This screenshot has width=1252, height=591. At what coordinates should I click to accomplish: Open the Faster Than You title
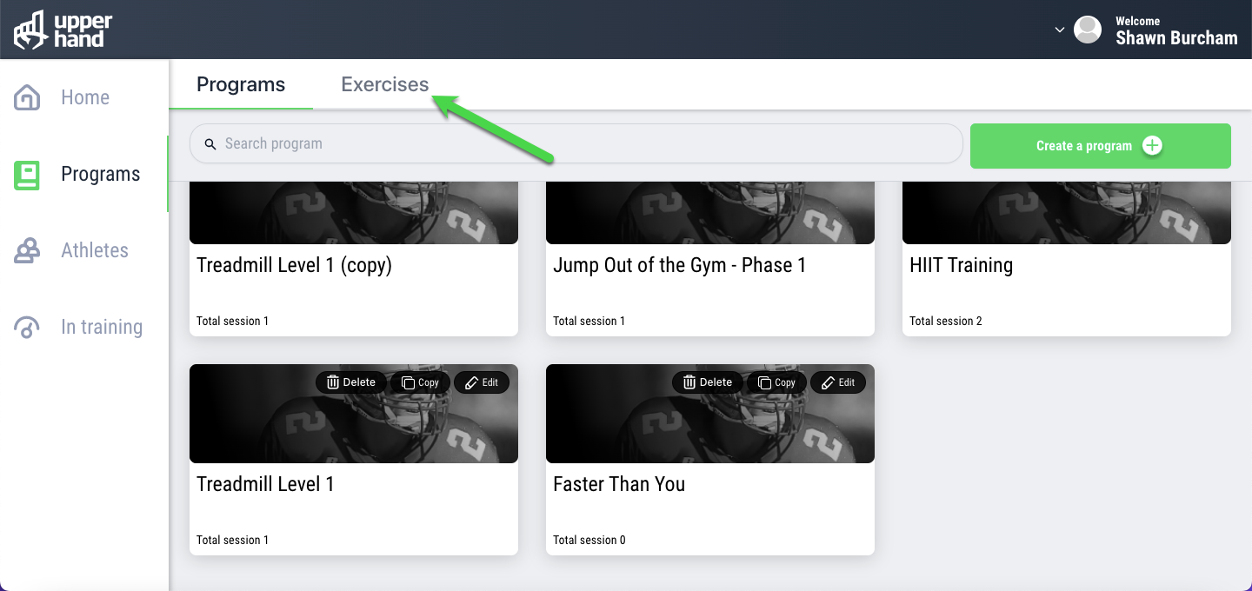click(619, 484)
